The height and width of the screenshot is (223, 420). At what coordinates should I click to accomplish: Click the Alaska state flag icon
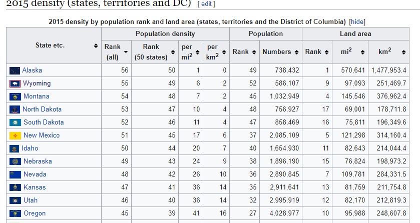click(15, 70)
